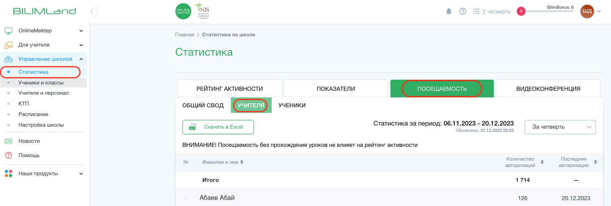Open the Помощь menu item
611x206 pixels.
29,155
